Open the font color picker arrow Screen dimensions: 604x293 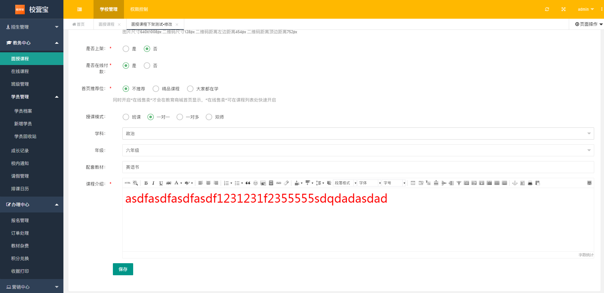(x=181, y=183)
